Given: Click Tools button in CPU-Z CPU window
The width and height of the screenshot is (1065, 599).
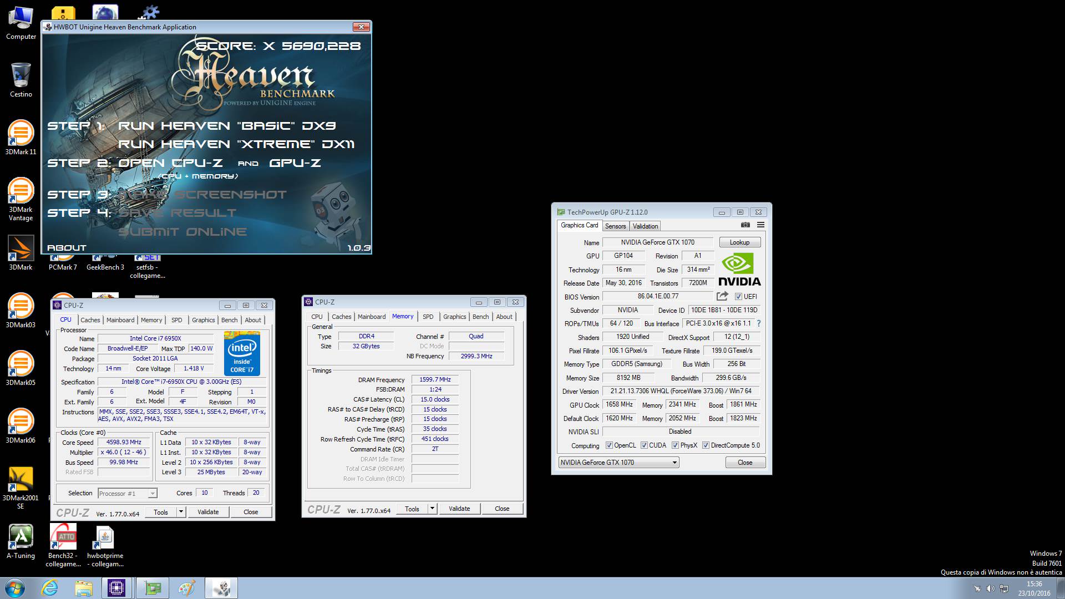Looking at the screenshot, I should (x=161, y=512).
